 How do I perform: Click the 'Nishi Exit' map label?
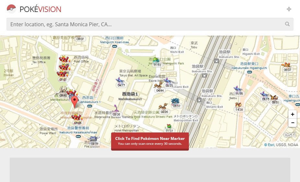177,52
